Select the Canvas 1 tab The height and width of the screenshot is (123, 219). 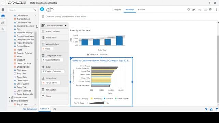point(44,109)
